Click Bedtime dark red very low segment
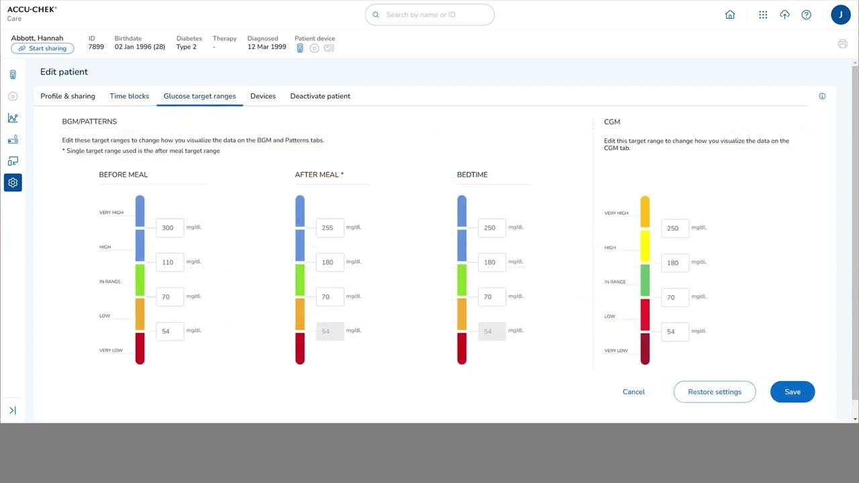Viewport: 859px width, 483px height. pyautogui.click(x=462, y=348)
